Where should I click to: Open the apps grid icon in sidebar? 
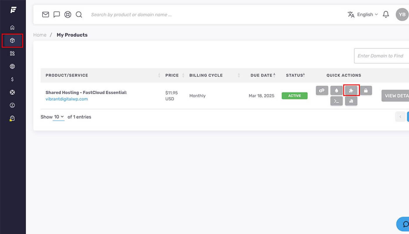(12, 54)
